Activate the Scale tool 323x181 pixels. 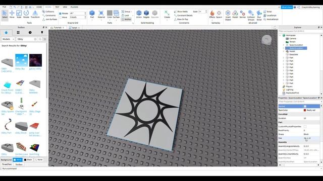click(x=19, y=15)
